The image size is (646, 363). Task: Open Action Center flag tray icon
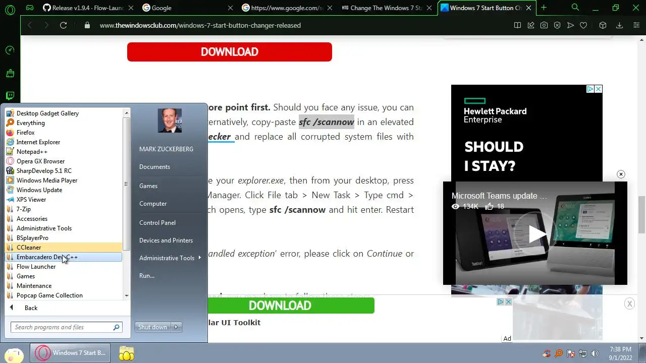coord(571,353)
